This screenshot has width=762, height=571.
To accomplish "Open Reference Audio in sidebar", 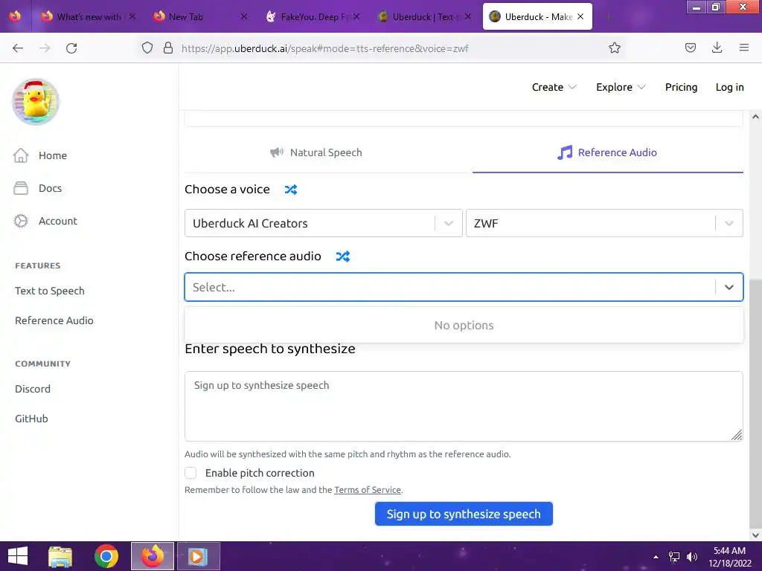I will 54,320.
